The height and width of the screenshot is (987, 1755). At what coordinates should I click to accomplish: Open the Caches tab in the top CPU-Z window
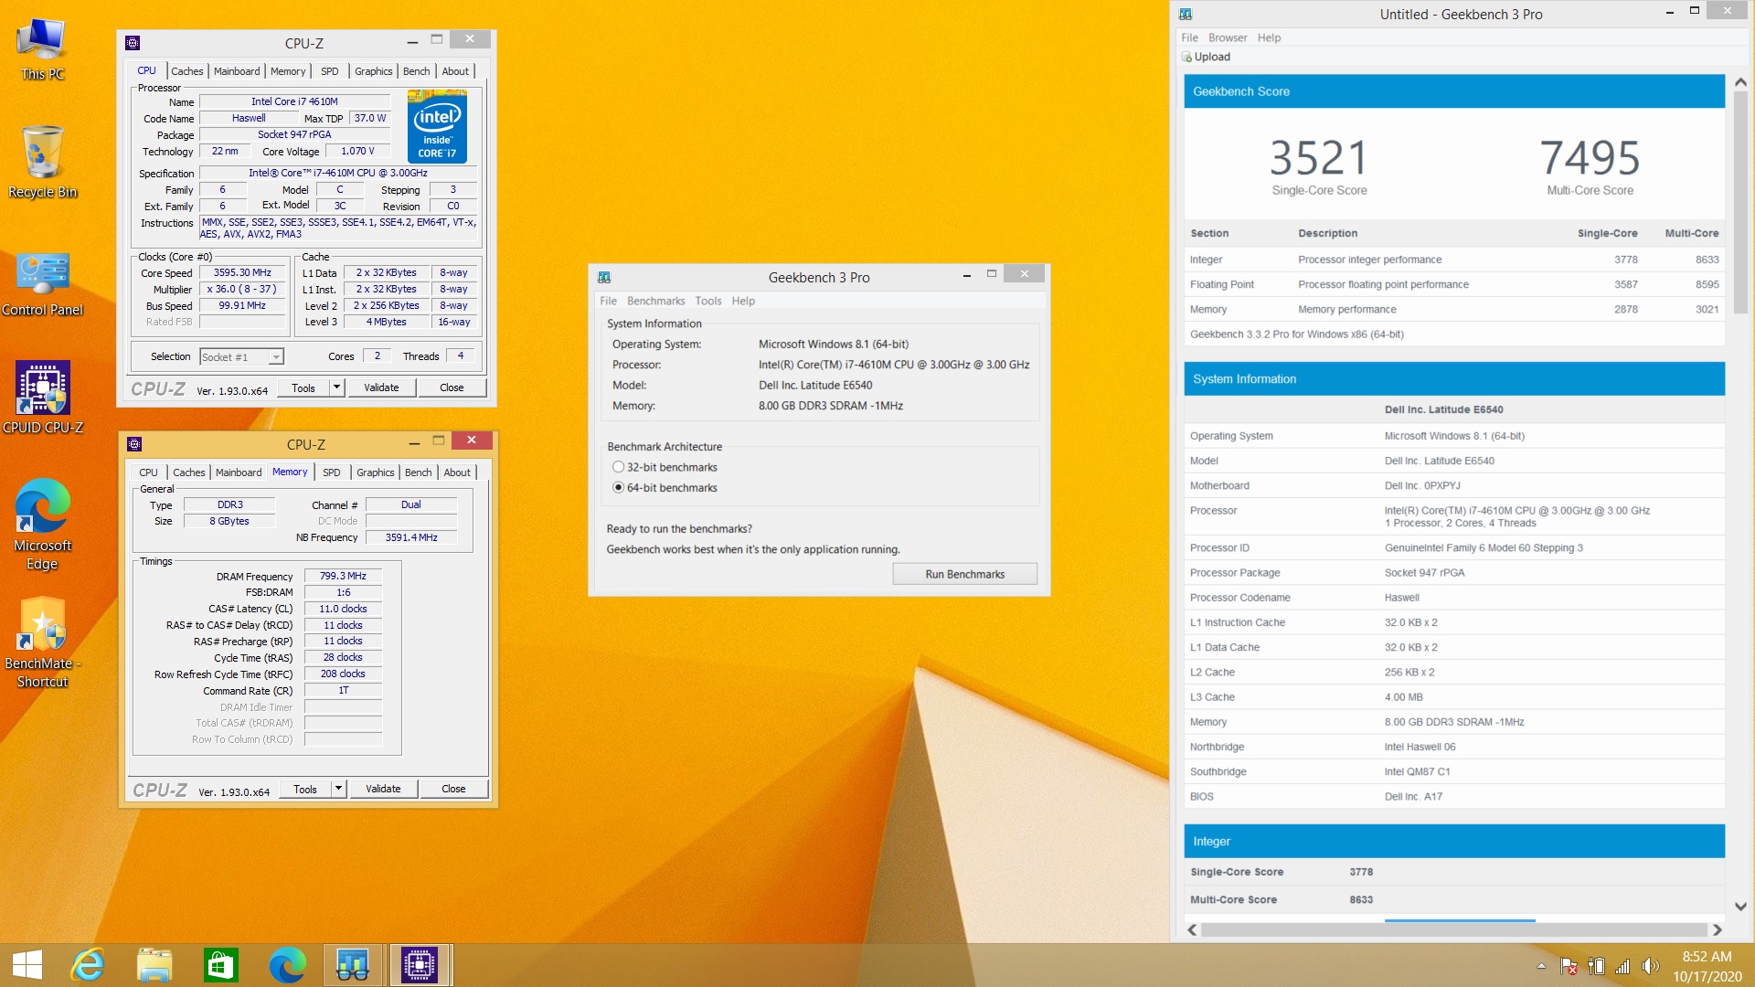tap(187, 71)
